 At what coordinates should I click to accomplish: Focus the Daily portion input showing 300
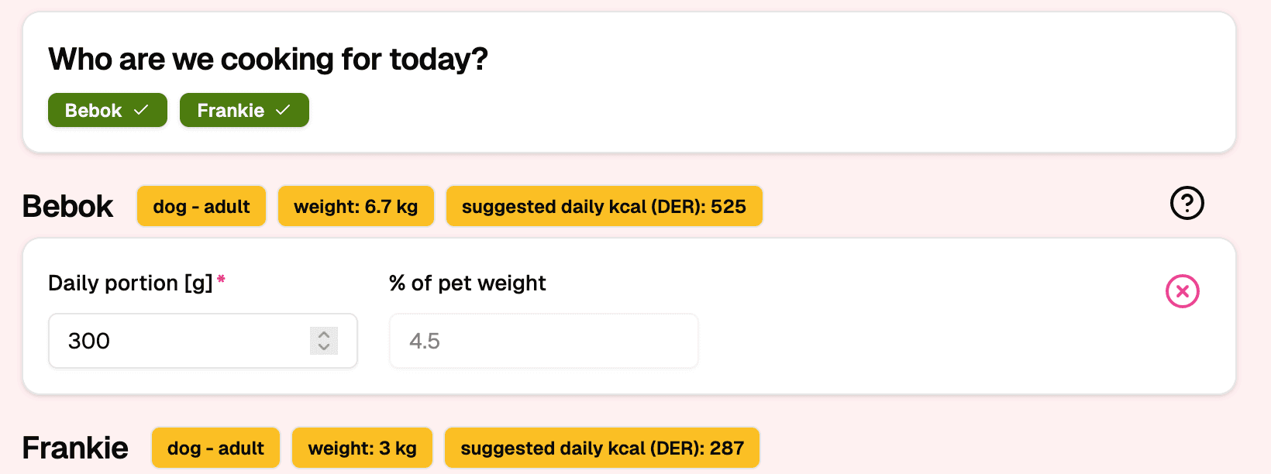coord(178,341)
